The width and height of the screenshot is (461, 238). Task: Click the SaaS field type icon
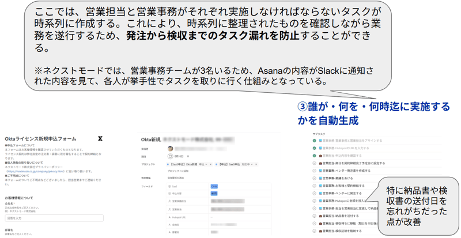(x=169, y=187)
